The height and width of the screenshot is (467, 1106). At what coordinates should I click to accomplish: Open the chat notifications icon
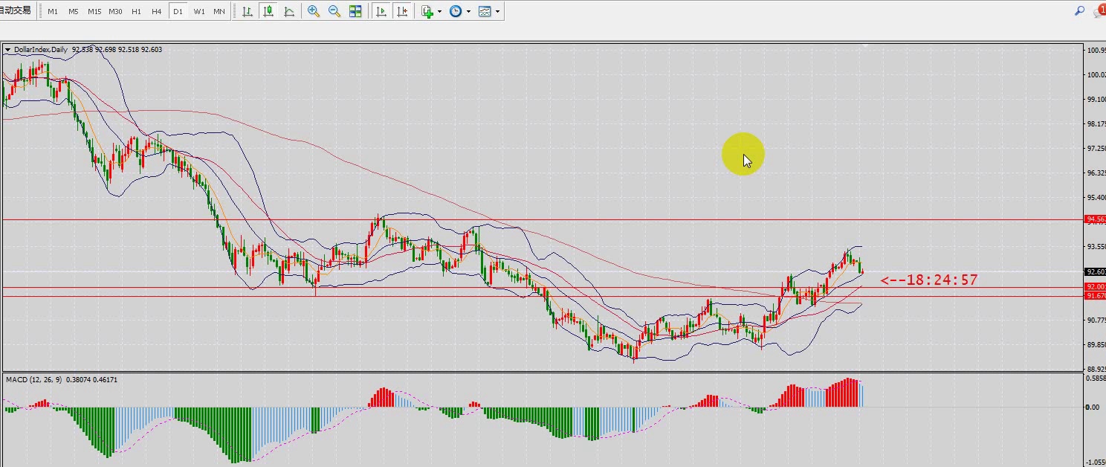1100,11
